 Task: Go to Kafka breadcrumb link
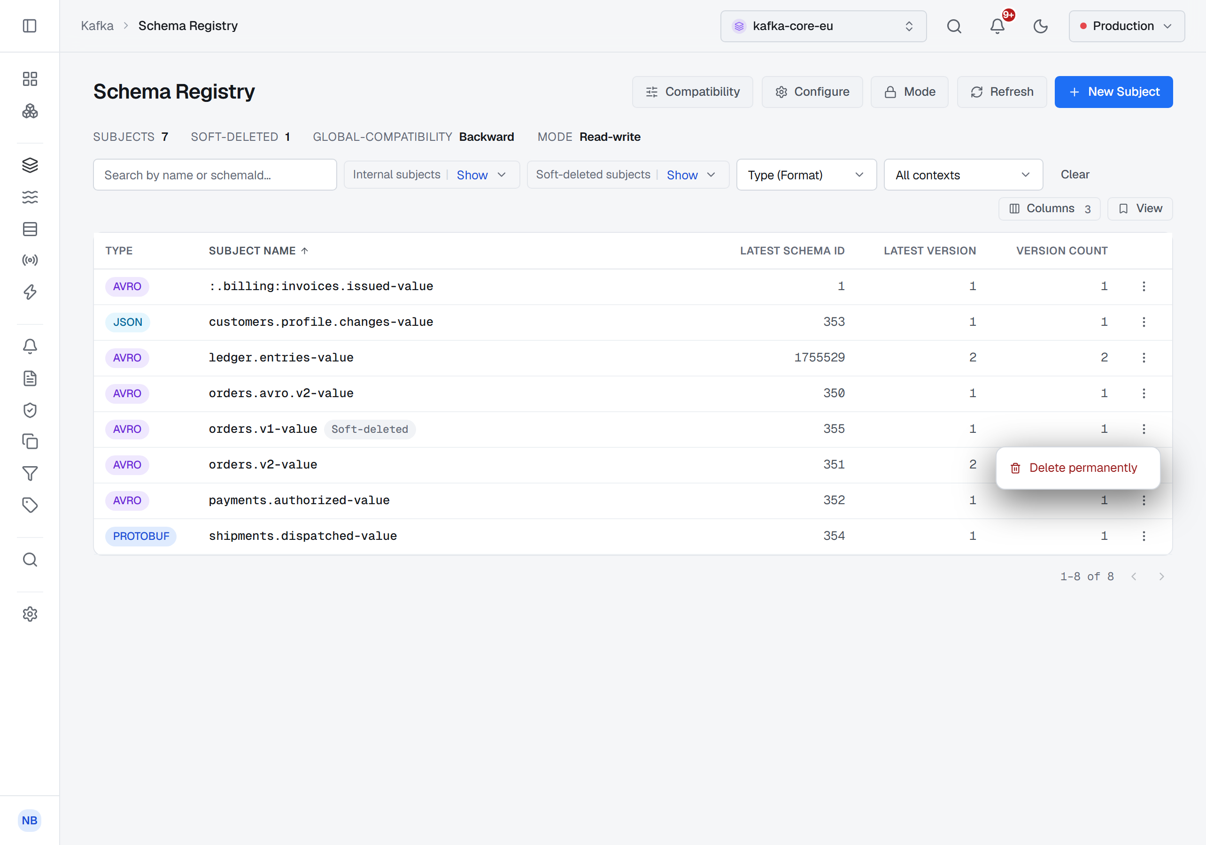point(97,26)
